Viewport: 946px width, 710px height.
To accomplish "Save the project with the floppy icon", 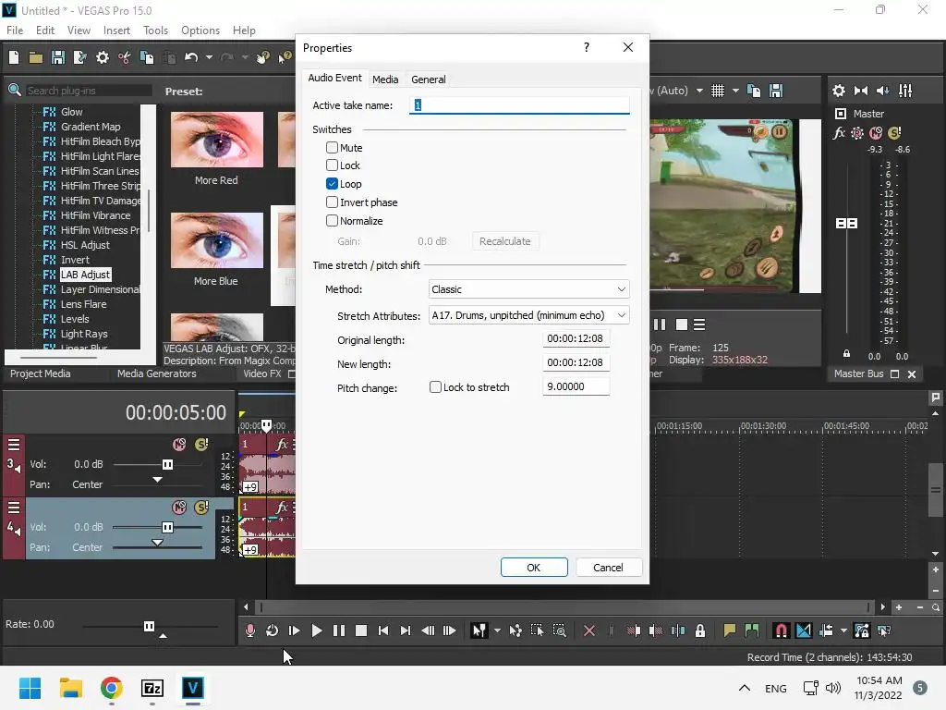I will [58, 57].
